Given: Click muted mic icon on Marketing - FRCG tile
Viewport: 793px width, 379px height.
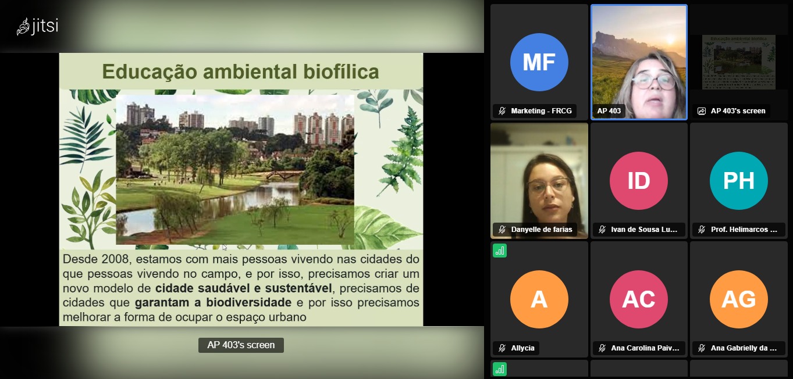Looking at the screenshot, I should (502, 111).
